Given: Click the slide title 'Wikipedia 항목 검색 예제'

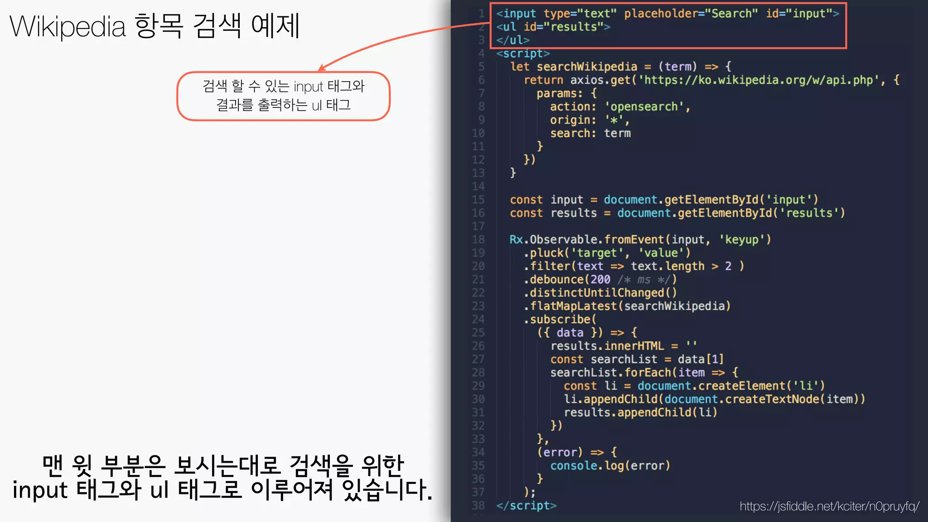Looking at the screenshot, I should [x=155, y=26].
